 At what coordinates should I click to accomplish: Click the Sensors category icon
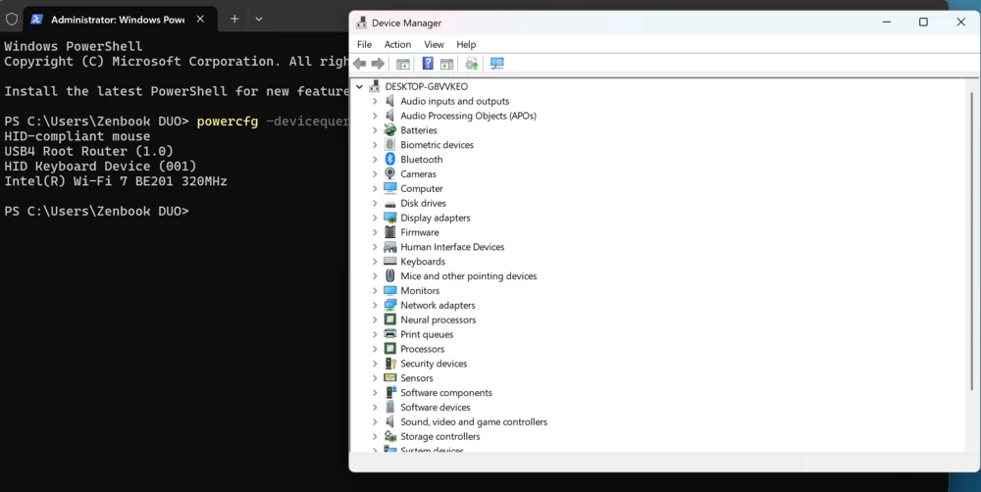pos(389,377)
